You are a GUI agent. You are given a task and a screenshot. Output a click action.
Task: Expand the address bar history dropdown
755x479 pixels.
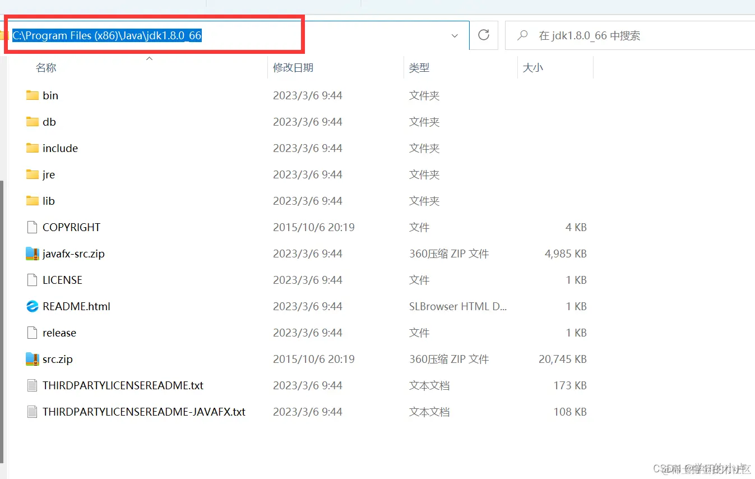point(455,35)
